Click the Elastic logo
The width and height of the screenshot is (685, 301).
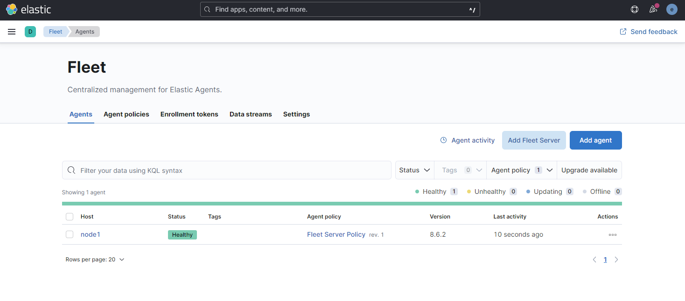28,9
